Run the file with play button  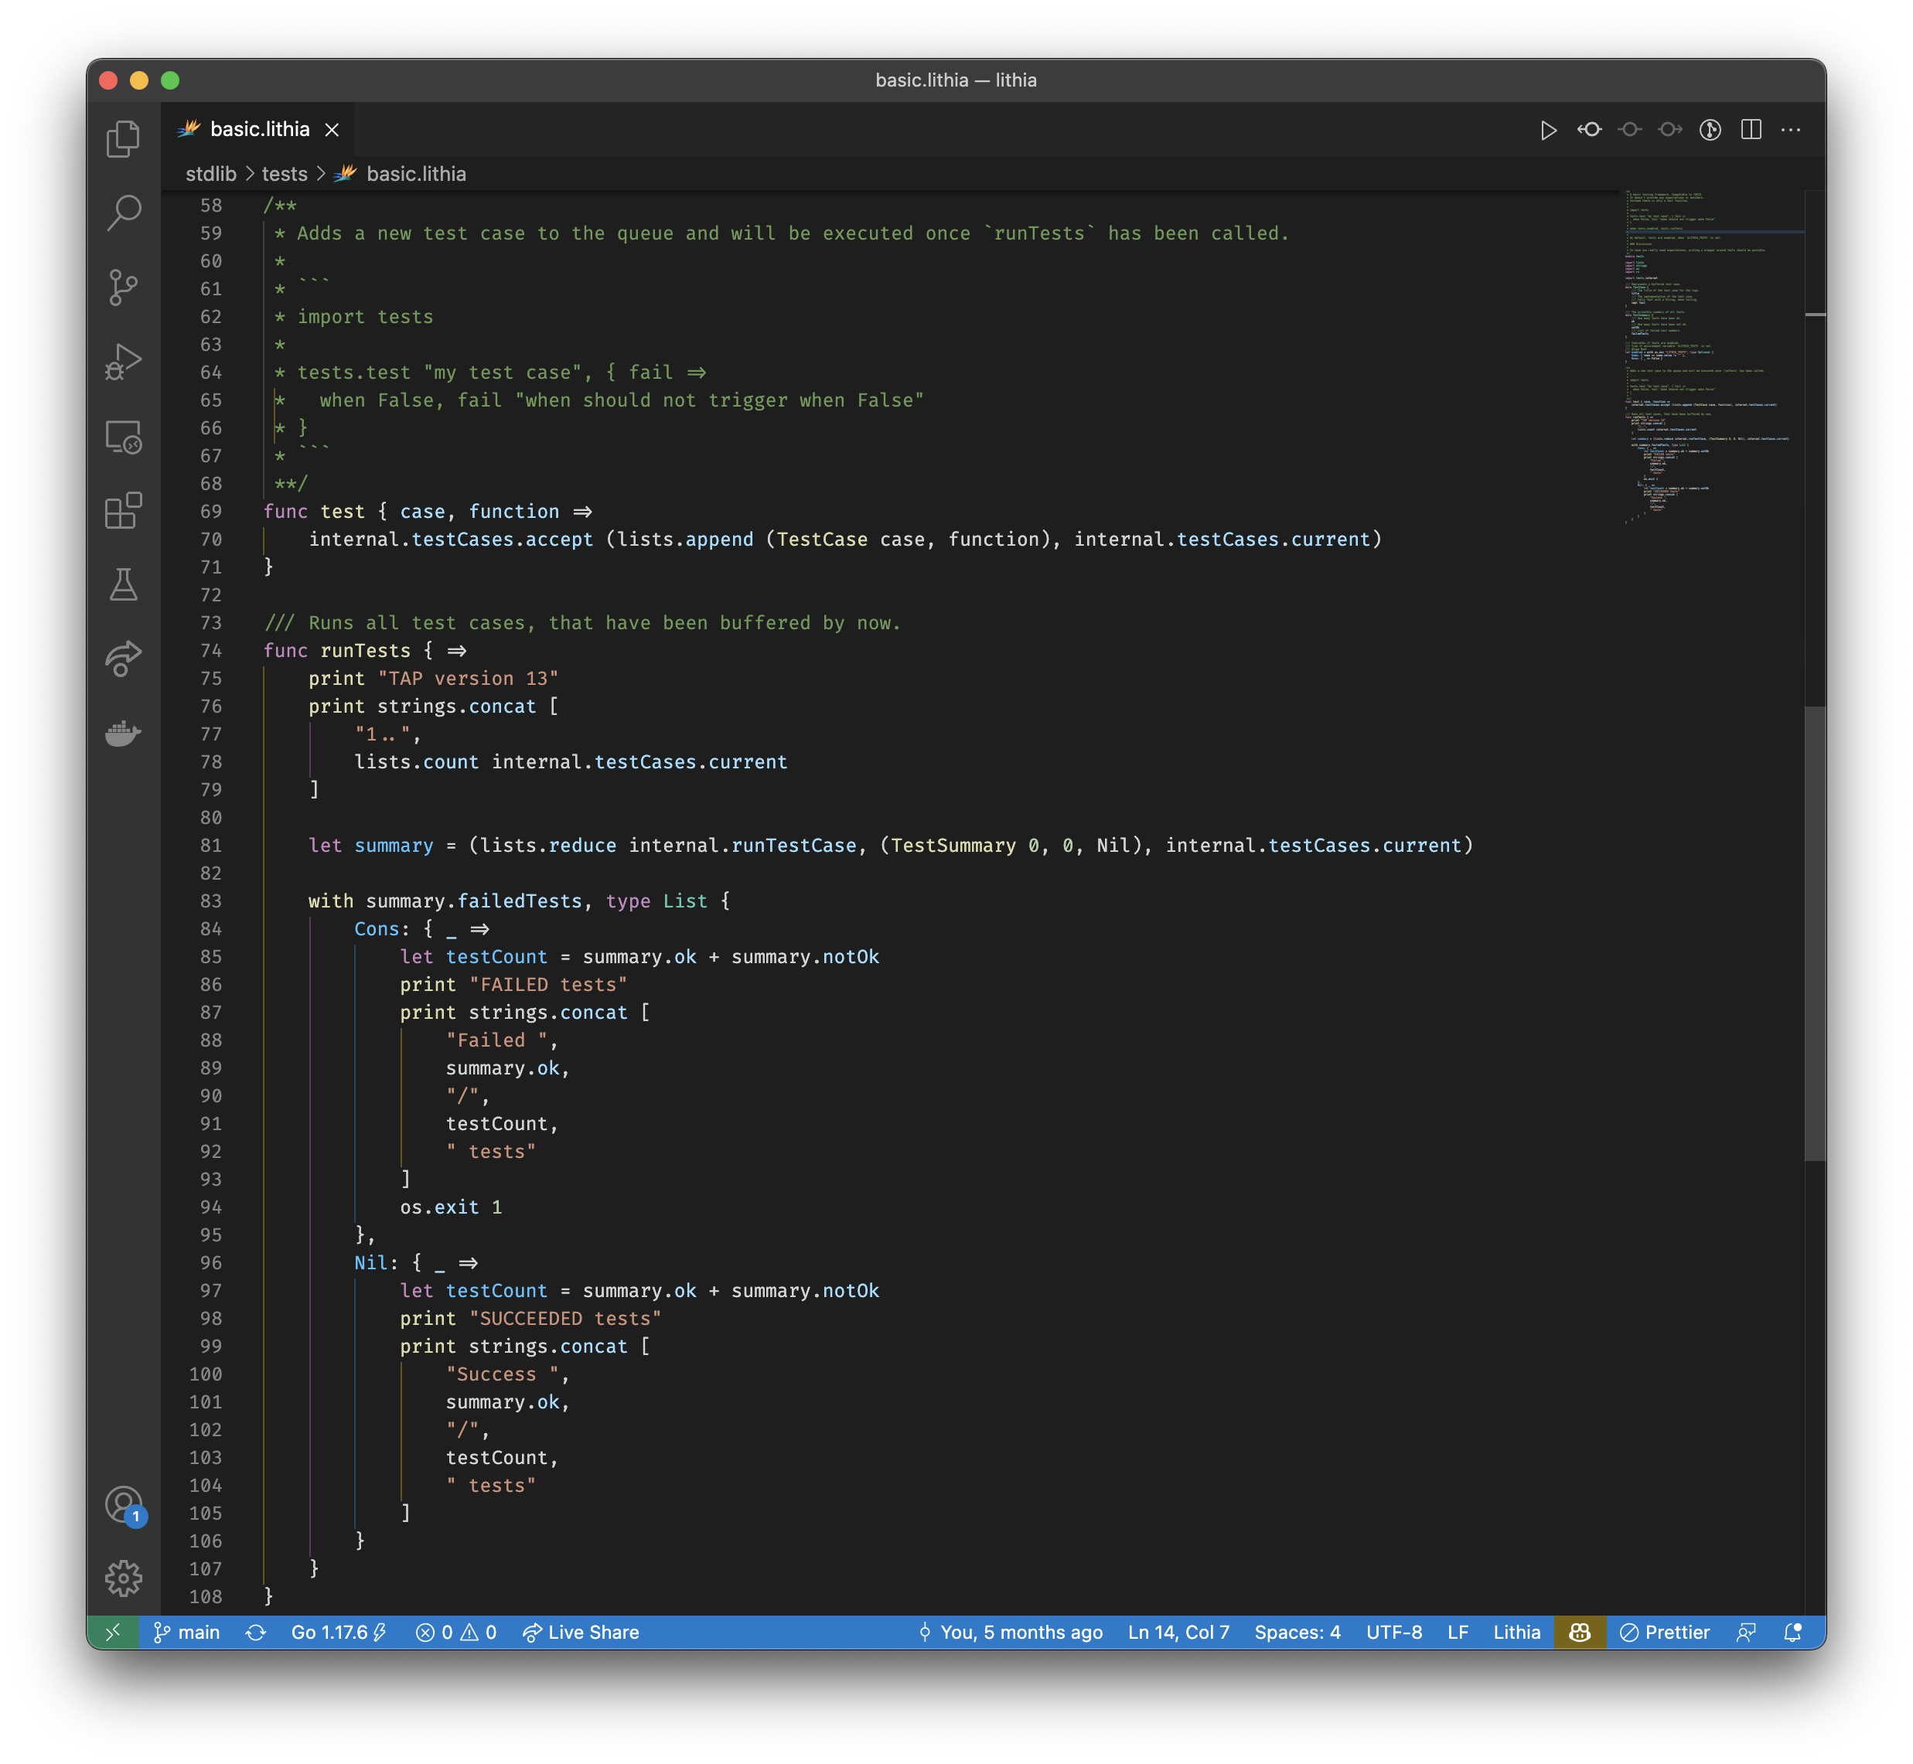(1548, 130)
